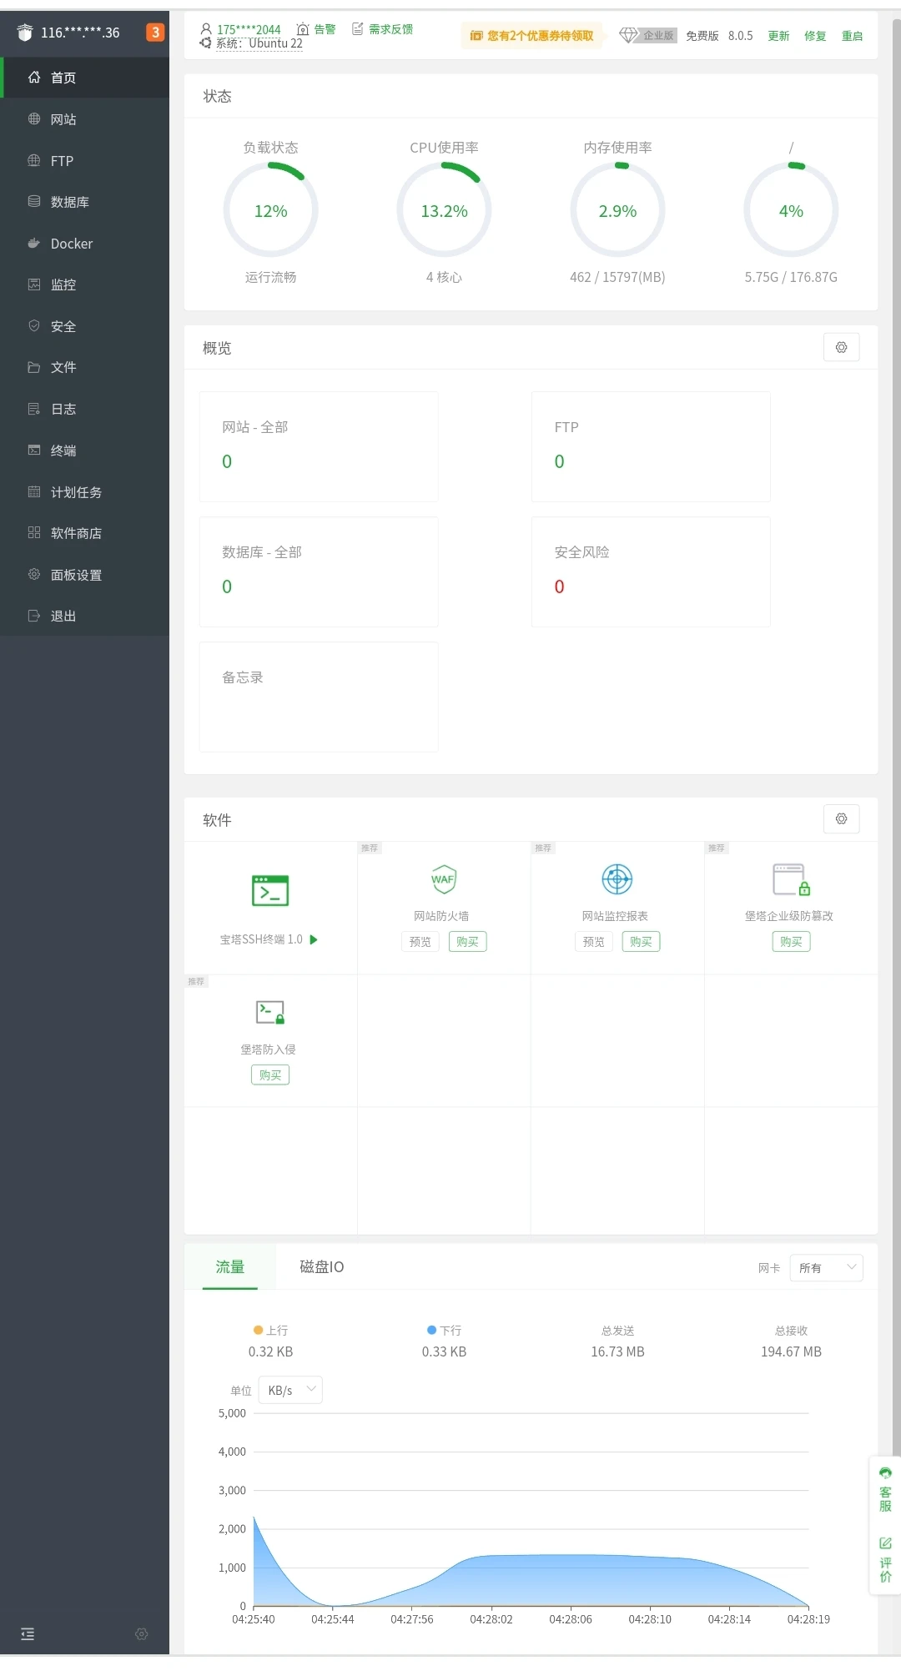Click 购买 under 堡塔企业级防篡改

[x=791, y=942]
